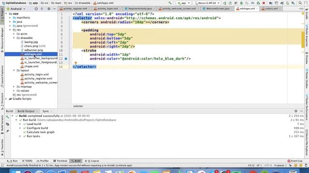Screen dimensions: 309x173
Task: Click the Apply Code Changes icon
Action: tap(236, 3)
